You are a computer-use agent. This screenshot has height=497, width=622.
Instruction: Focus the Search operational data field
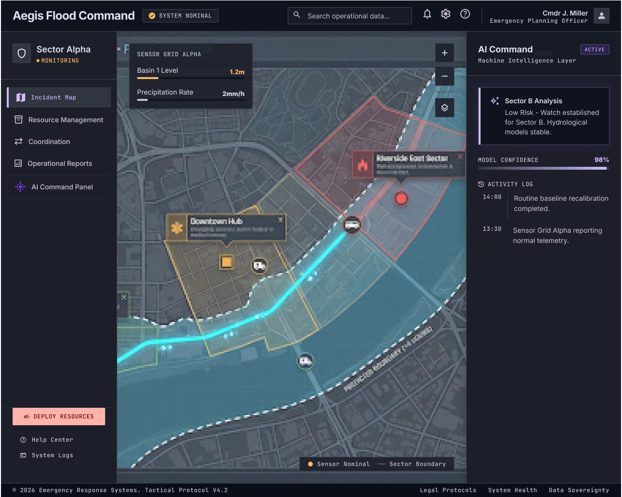tap(350, 16)
